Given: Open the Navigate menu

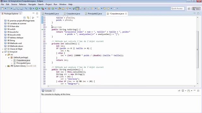Looking at the screenshot, I should pyautogui.click(x=32, y=4).
